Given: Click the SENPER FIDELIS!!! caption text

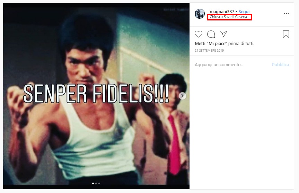Looking at the screenshot, I should pyautogui.click(x=96, y=94).
